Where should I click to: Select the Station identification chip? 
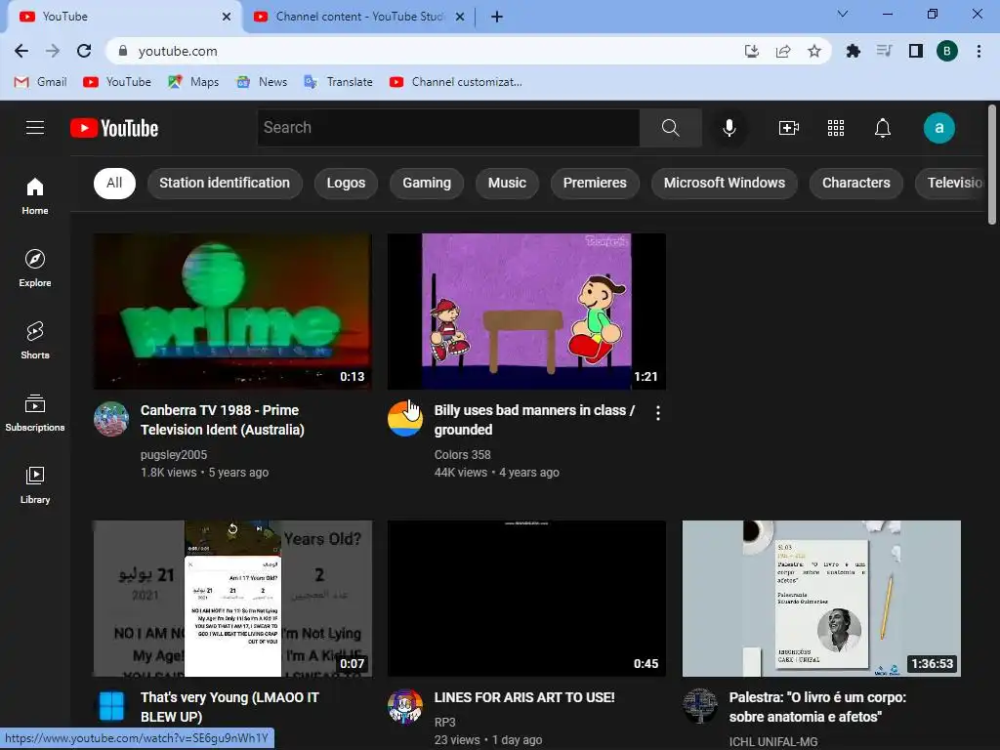point(225,183)
